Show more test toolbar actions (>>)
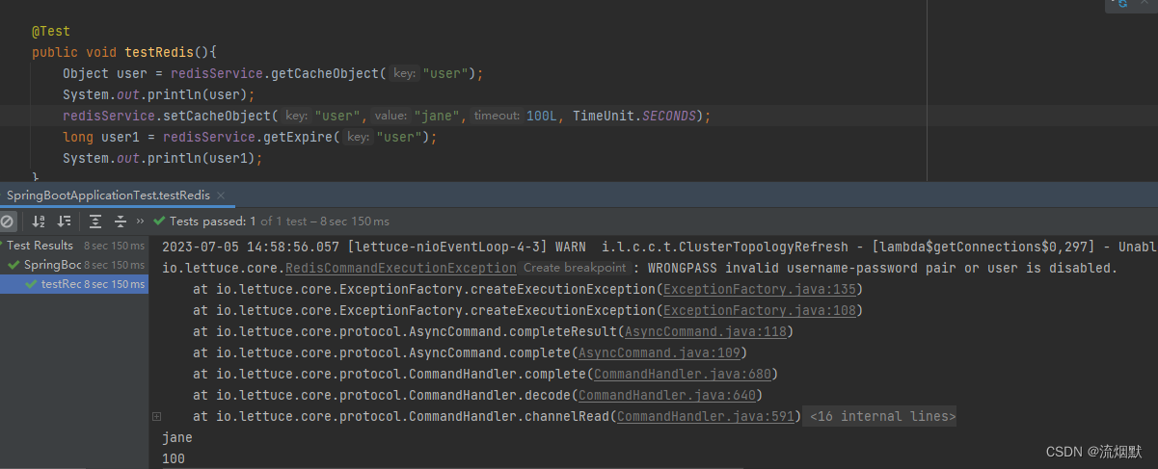1158x469 pixels. pos(141,221)
